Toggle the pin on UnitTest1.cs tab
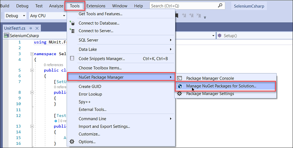This screenshot has width=293, height=148. (x=30, y=28)
